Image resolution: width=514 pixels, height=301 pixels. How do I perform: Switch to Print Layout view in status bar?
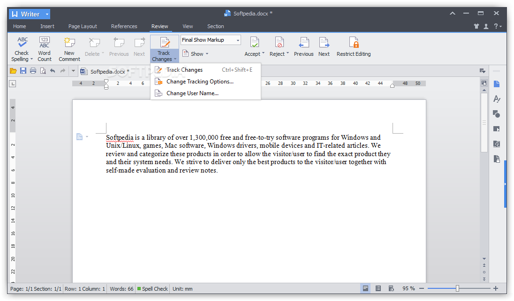click(x=365, y=288)
